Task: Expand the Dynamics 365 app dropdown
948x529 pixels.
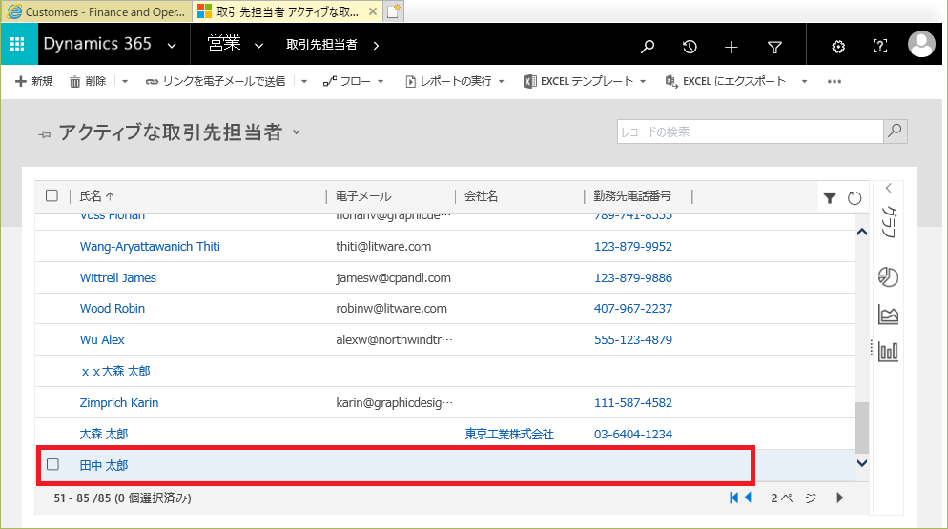Action: [172, 46]
